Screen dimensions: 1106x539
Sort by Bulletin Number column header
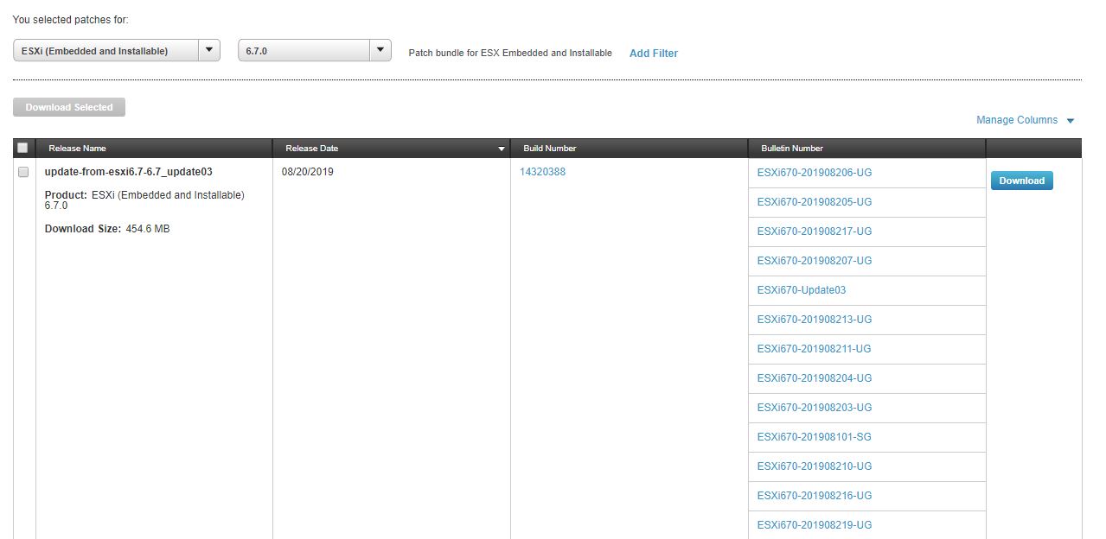867,148
